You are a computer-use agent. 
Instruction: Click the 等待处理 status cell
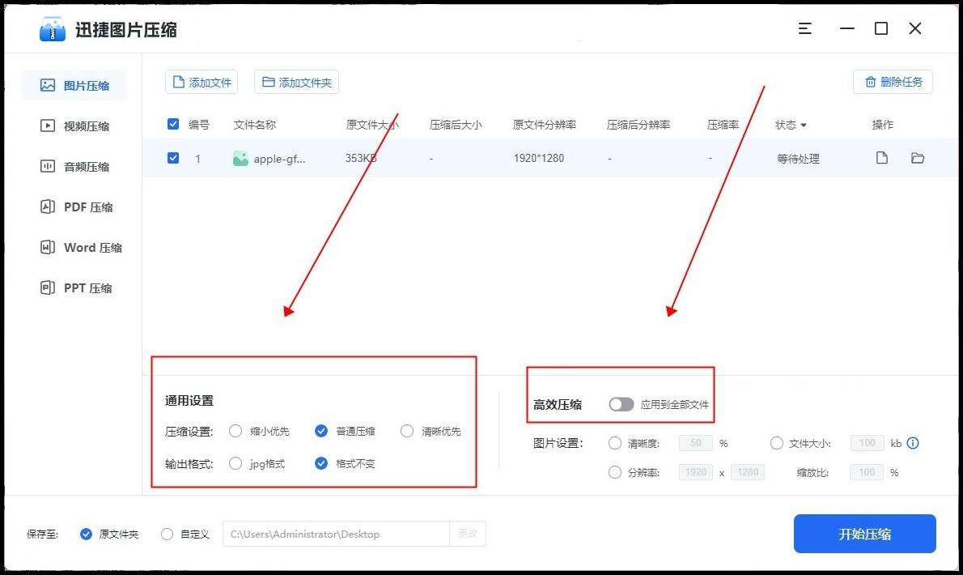tap(798, 159)
